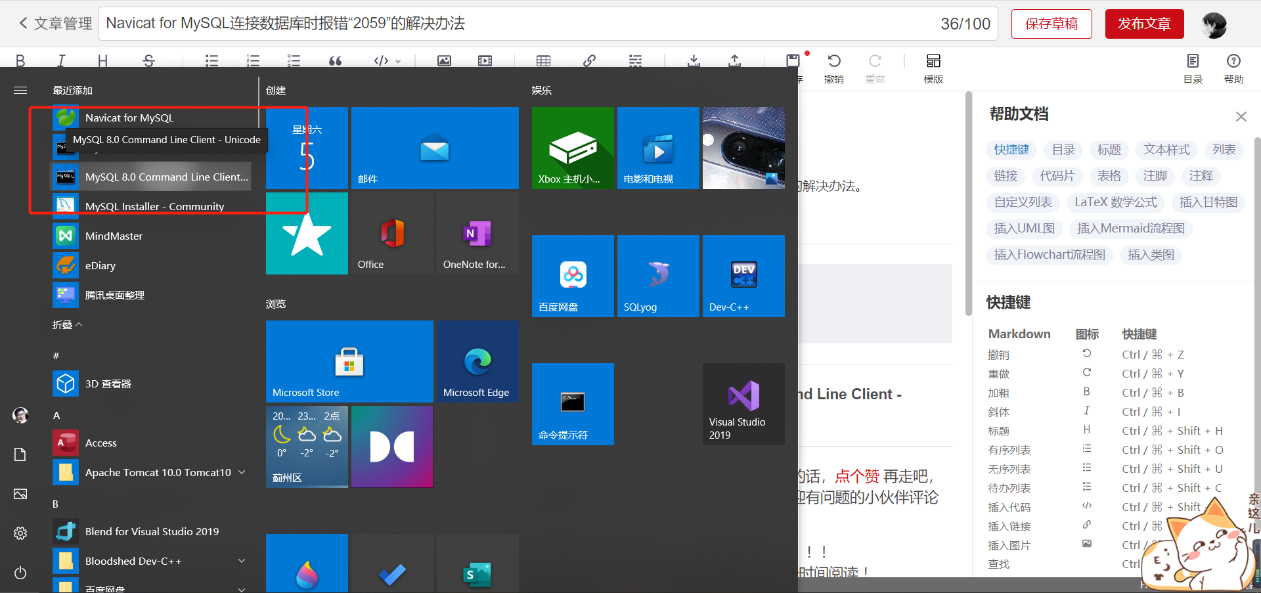The image size is (1261, 593).
Task: Collapse recently added list with 折叠
Action: 68,324
